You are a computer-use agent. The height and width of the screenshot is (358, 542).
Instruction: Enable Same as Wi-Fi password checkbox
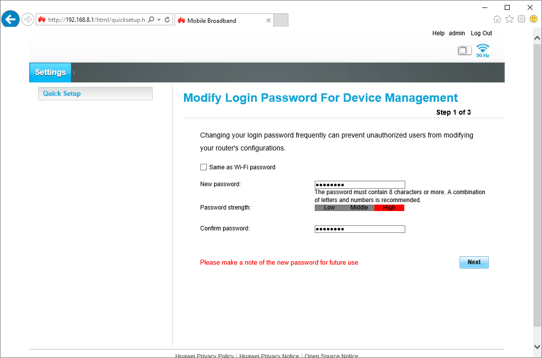pos(203,167)
